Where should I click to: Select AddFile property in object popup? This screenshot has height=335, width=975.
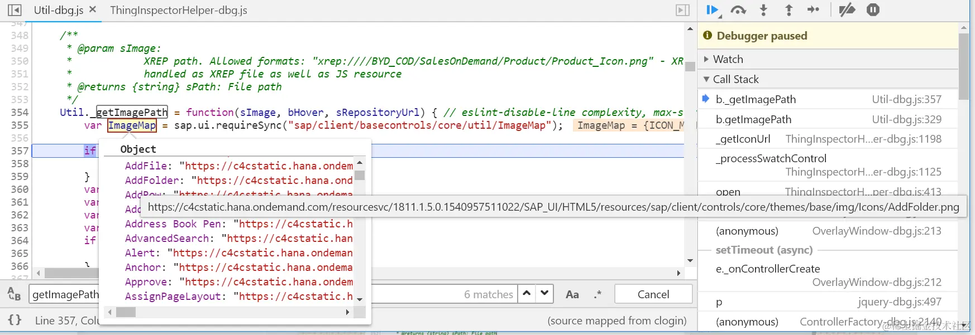[239, 166]
